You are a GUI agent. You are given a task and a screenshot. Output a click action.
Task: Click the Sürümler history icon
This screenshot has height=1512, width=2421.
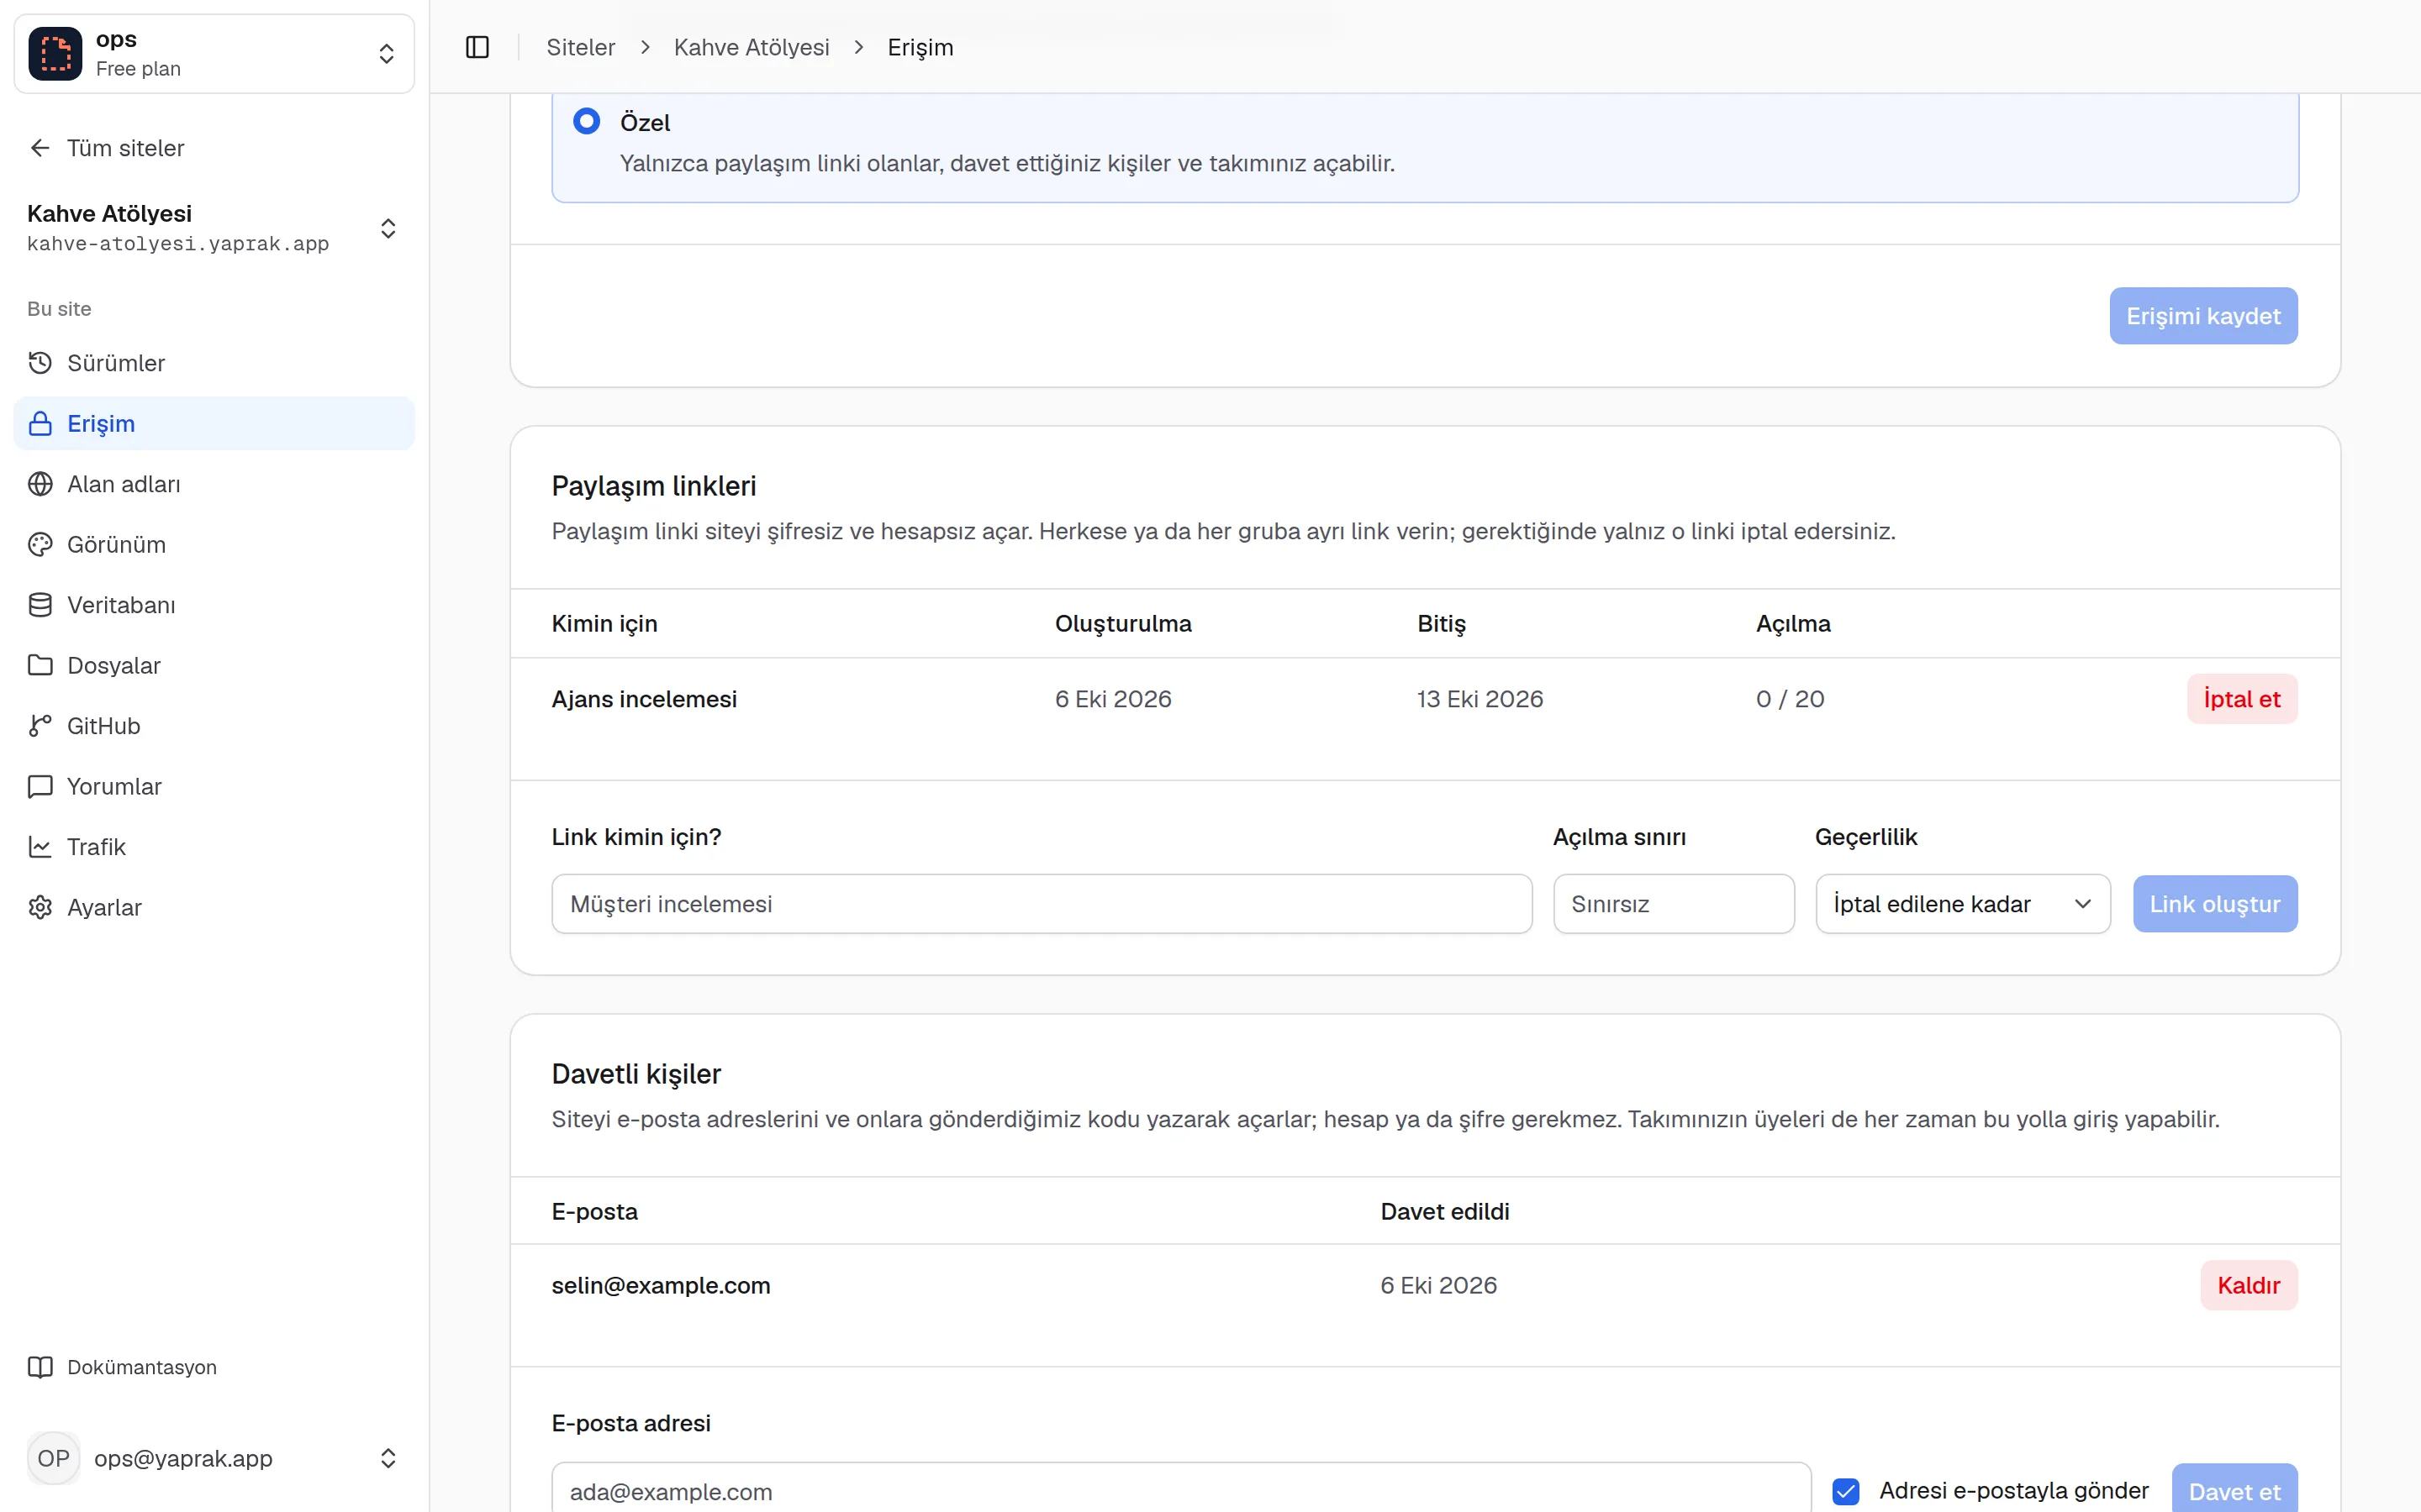40,363
